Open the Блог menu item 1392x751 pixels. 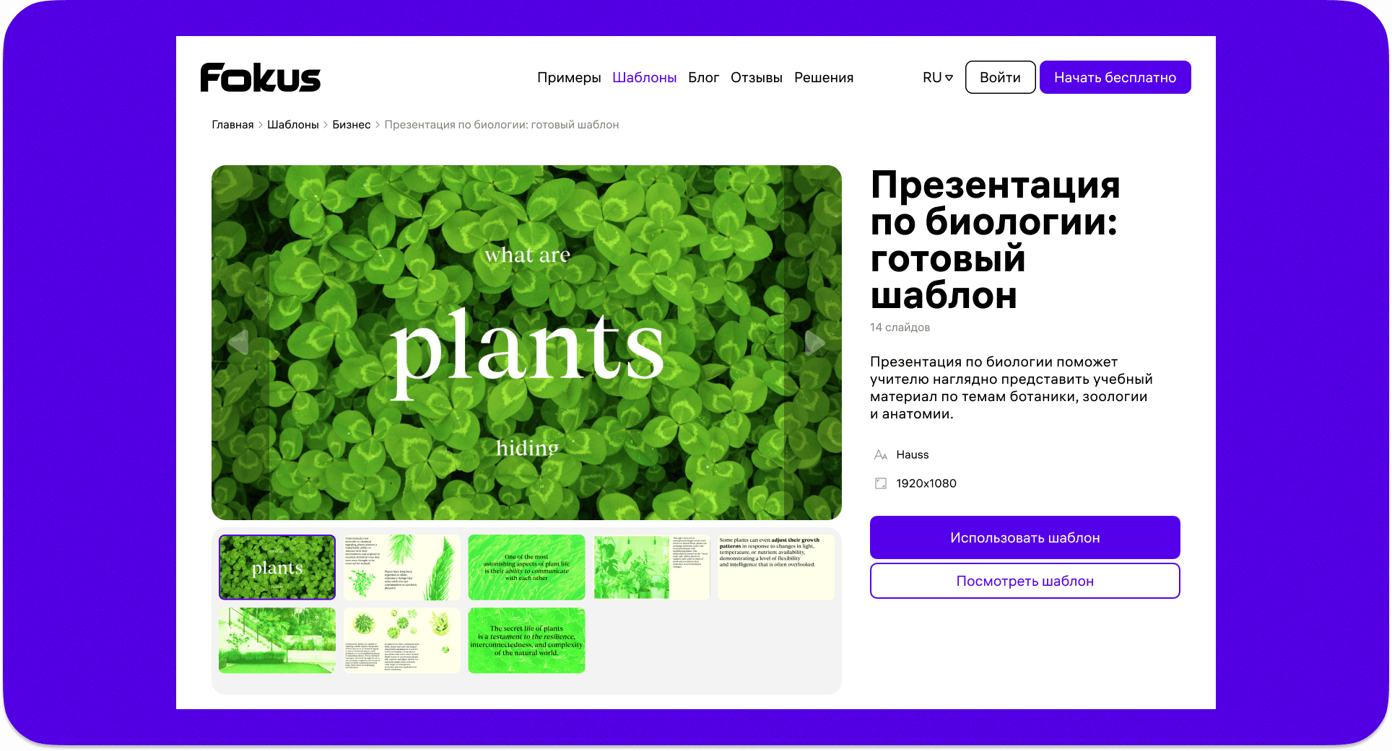(703, 77)
